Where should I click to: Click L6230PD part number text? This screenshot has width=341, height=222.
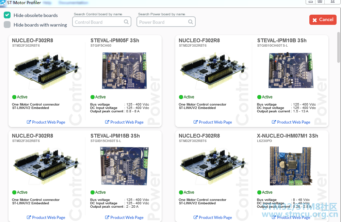pyautogui.click(x=264, y=141)
